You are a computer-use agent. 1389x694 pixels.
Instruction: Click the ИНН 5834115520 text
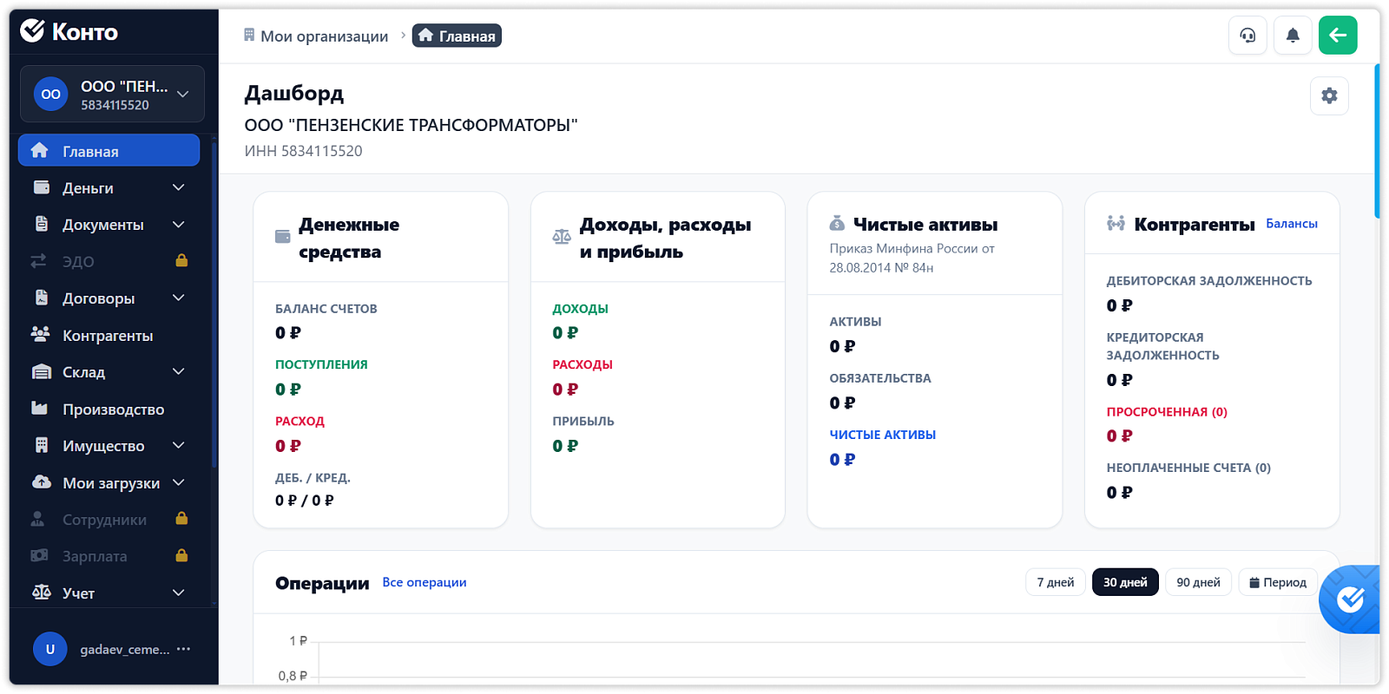click(x=303, y=151)
